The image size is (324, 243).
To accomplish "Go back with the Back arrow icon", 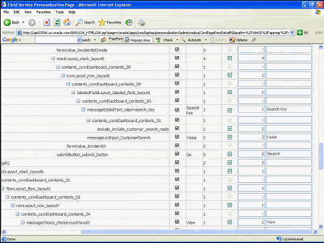I will (7, 22).
